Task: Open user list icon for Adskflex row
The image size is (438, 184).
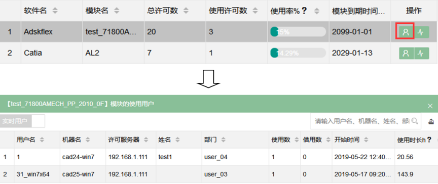Action: (406, 32)
